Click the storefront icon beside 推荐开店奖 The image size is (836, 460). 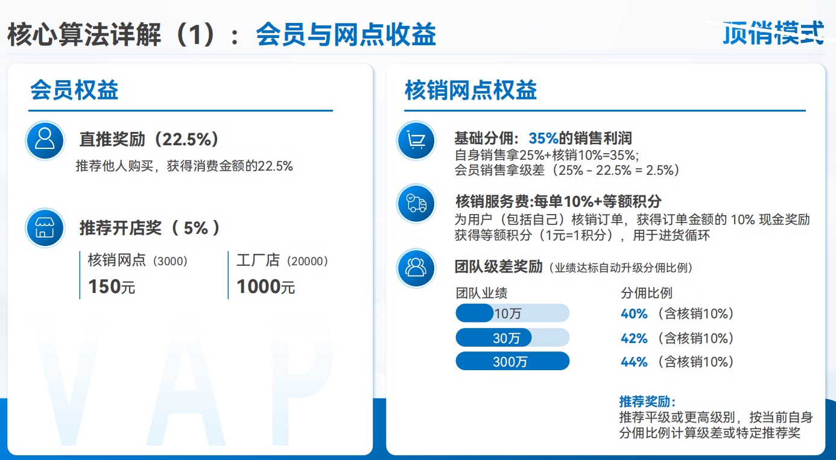pos(45,228)
